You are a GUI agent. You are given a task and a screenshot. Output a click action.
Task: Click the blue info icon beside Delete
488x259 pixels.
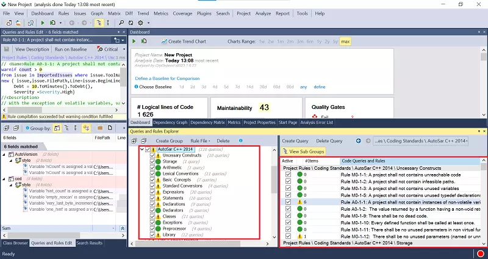240,140
